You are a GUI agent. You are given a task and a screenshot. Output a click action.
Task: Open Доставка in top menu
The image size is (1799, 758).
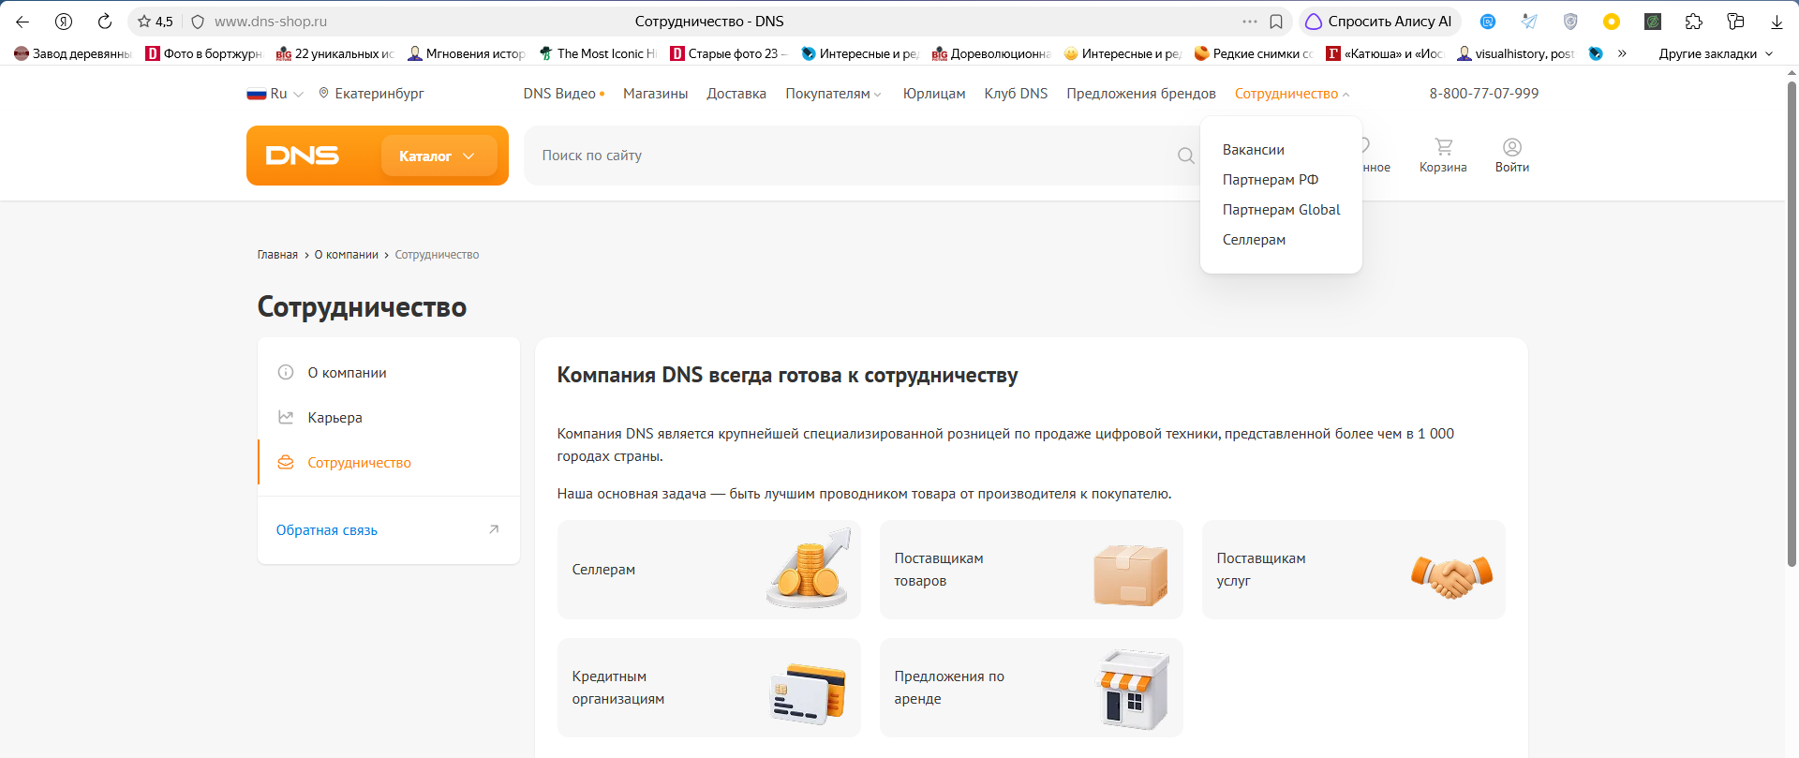tap(736, 94)
